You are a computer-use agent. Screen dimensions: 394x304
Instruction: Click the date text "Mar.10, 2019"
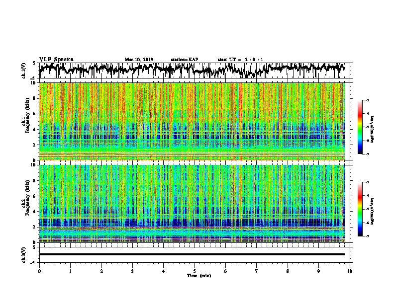click(x=139, y=60)
